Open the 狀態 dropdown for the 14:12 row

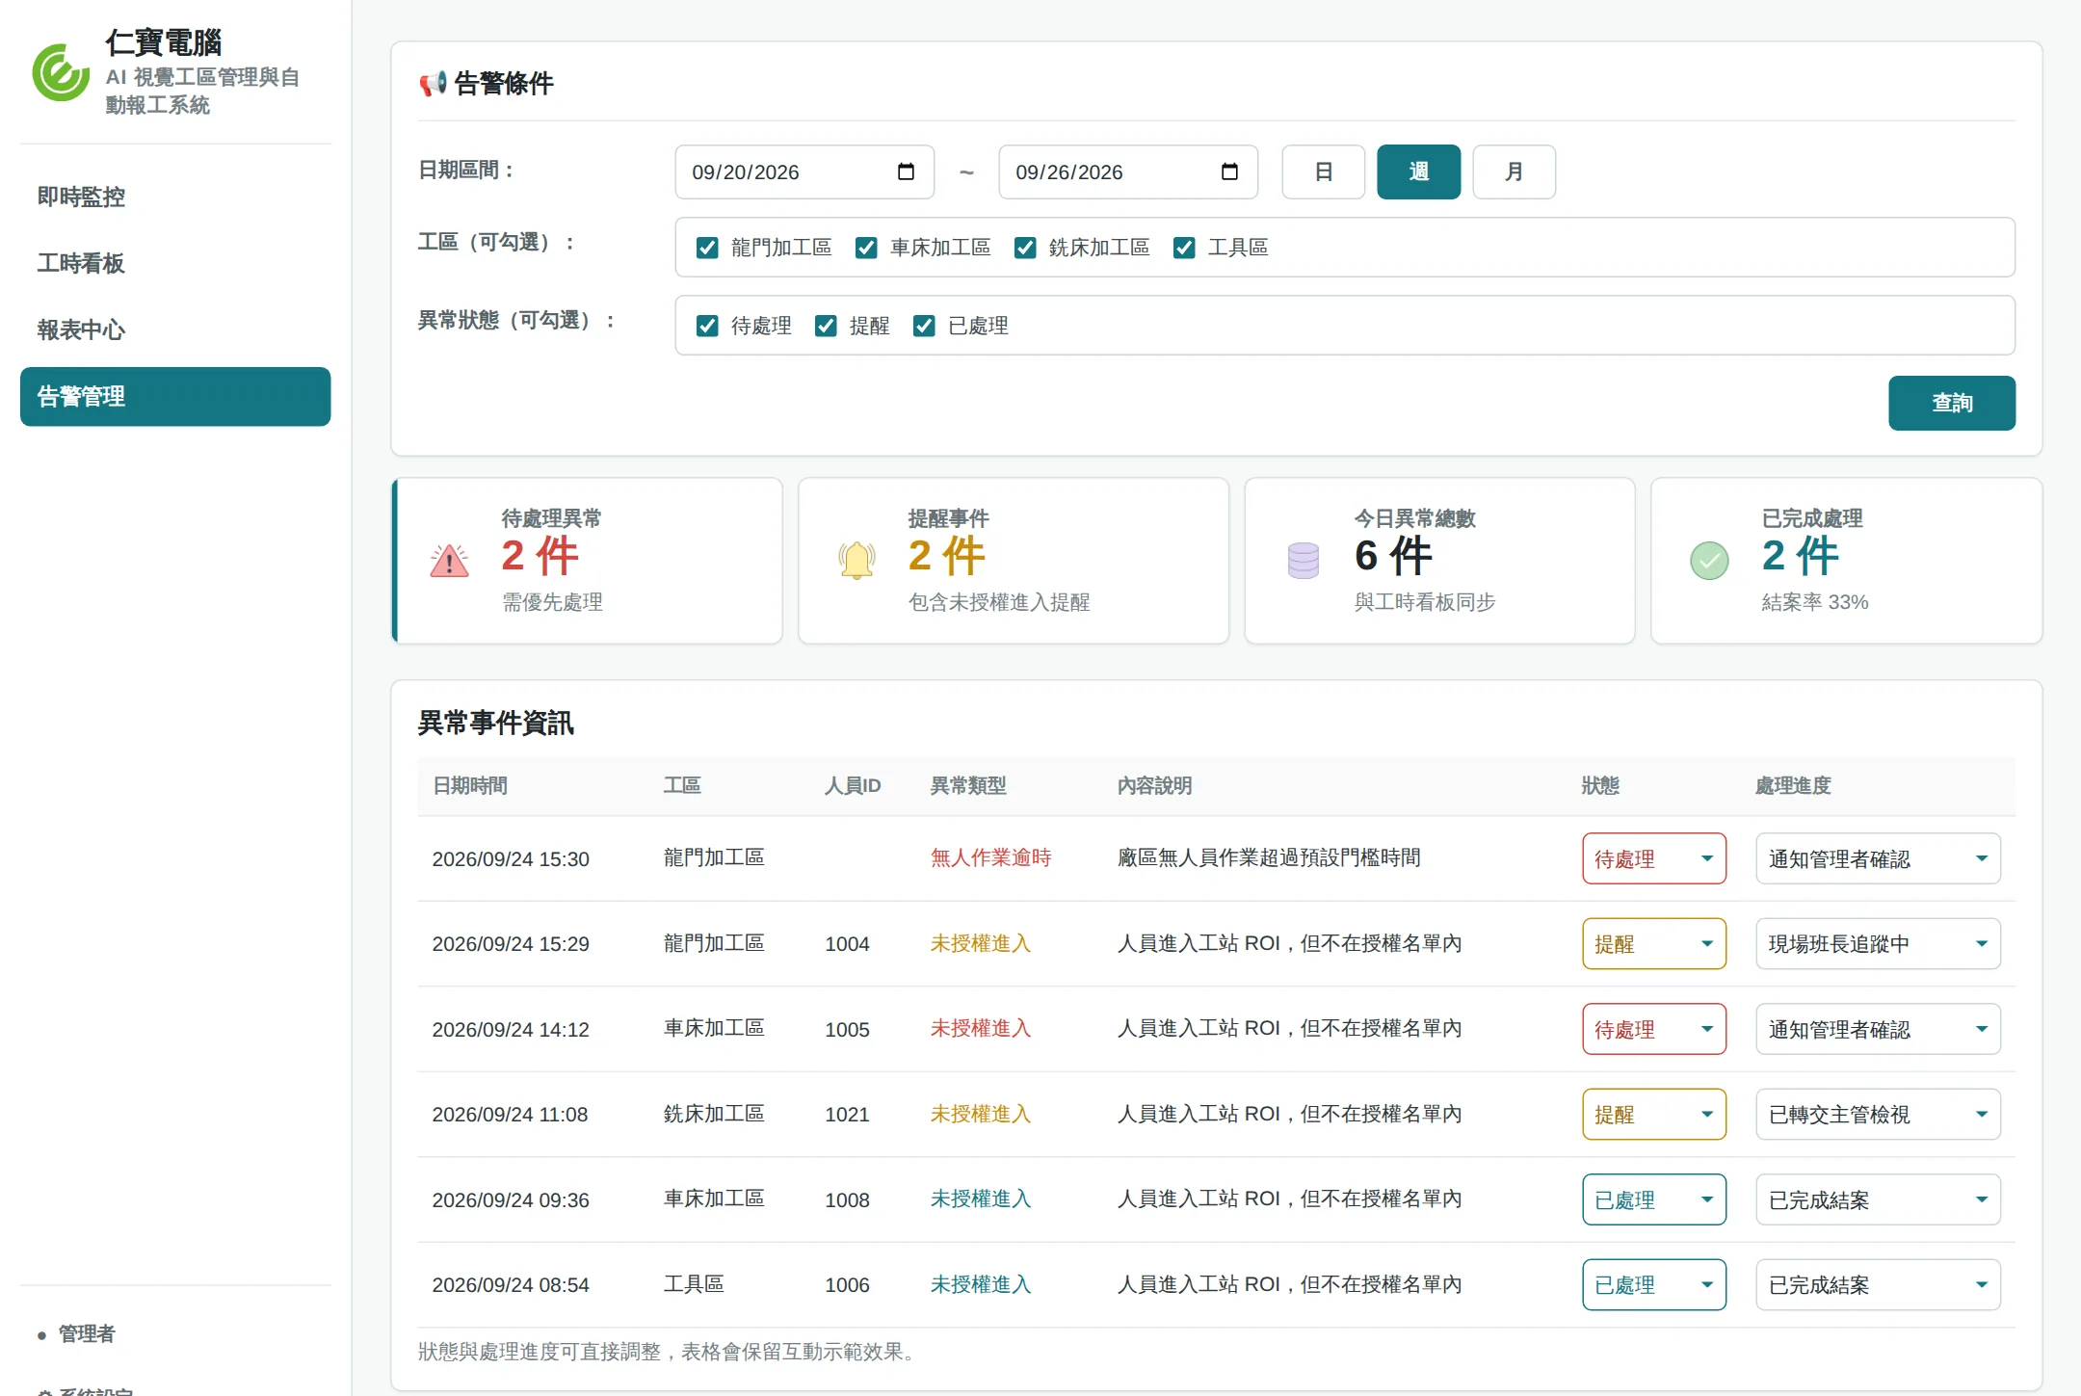pos(1653,1029)
